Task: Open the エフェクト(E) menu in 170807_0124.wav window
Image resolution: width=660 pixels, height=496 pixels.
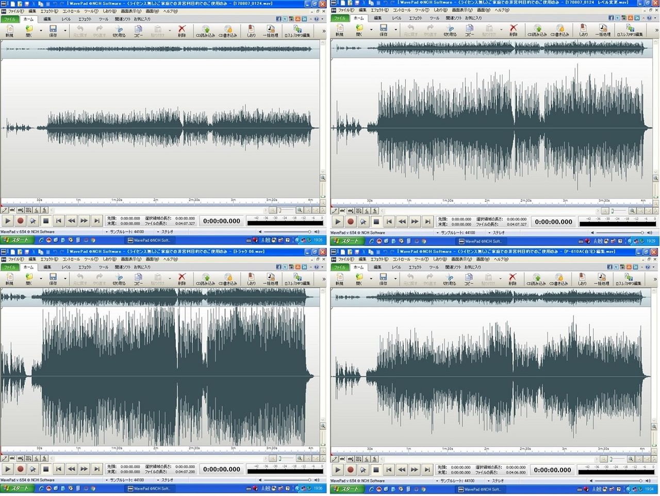Action: click(49, 11)
